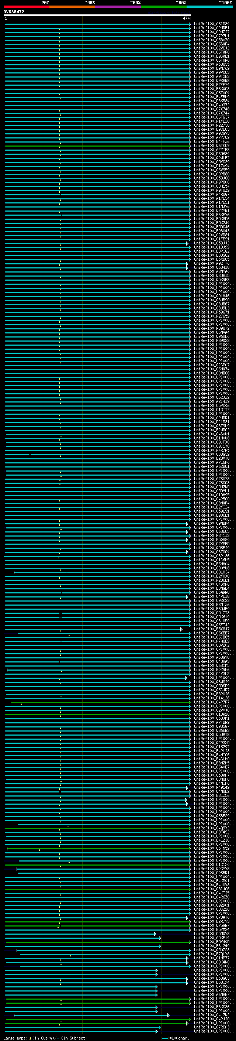Select the UniRef100_B5X8J7 label
Viewport: 236px width, 1041px height.
(212, 629)
